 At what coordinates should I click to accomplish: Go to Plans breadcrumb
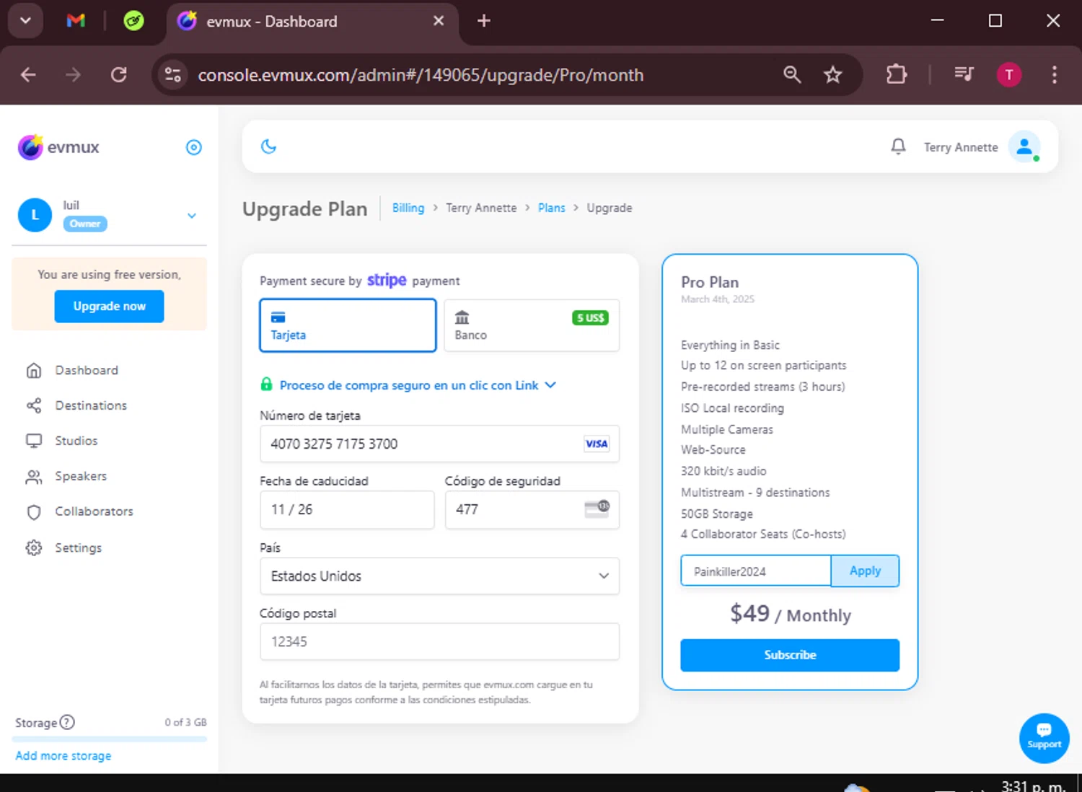(x=552, y=208)
